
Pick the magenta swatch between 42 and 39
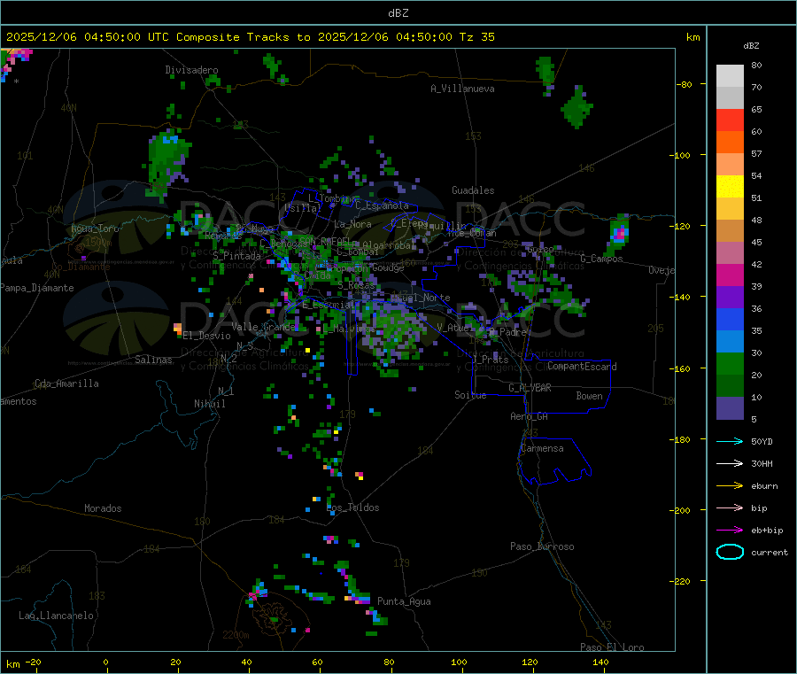point(730,275)
